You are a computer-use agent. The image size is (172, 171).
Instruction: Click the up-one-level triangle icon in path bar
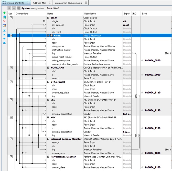click(x=14, y=8)
